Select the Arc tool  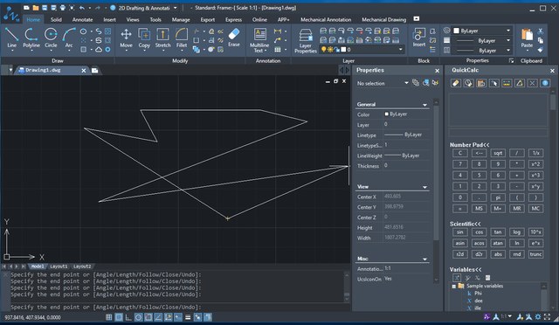coord(69,38)
